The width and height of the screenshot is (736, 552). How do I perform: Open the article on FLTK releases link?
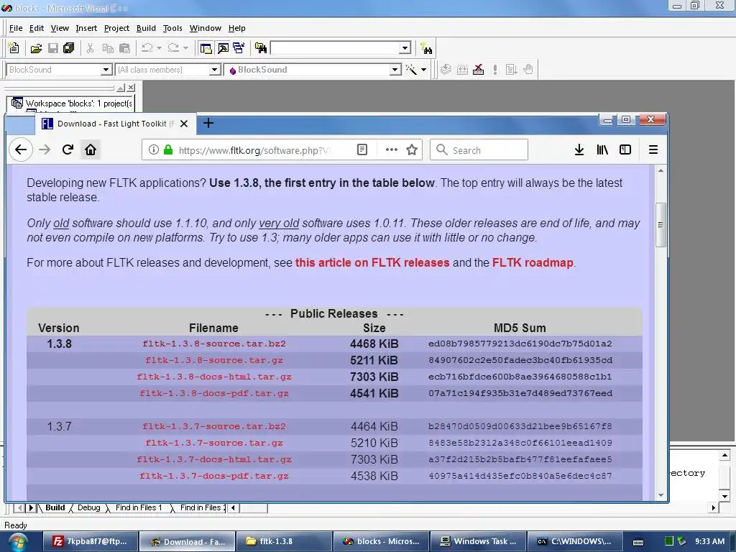(372, 262)
